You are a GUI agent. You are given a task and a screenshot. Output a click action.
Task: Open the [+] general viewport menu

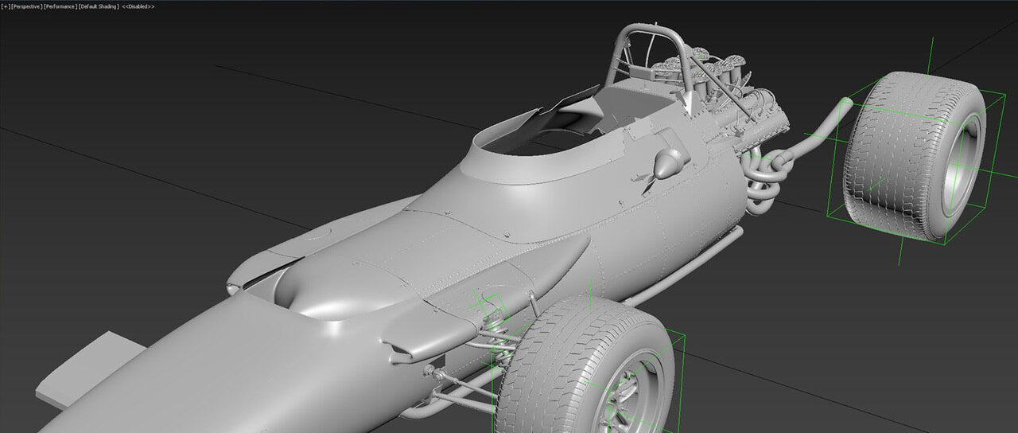[x=6, y=6]
